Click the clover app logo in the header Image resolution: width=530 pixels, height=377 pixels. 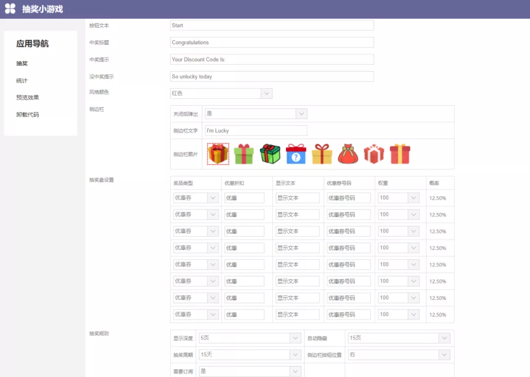tap(9, 9)
